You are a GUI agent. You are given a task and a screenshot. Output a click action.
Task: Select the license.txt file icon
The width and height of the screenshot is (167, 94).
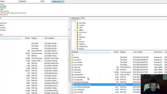pyautogui.click(x=73, y=72)
